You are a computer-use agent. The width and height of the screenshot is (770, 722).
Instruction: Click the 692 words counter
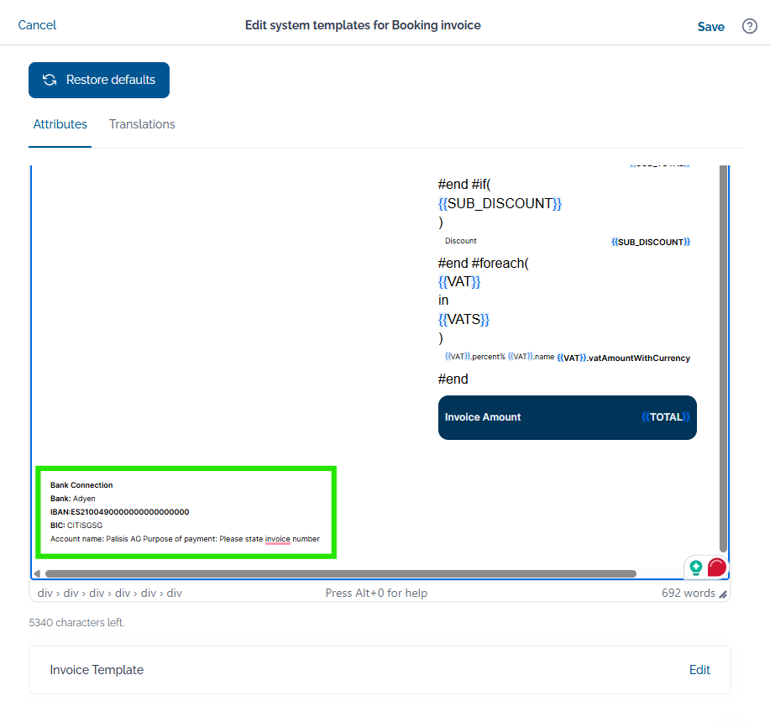pos(688,593)
